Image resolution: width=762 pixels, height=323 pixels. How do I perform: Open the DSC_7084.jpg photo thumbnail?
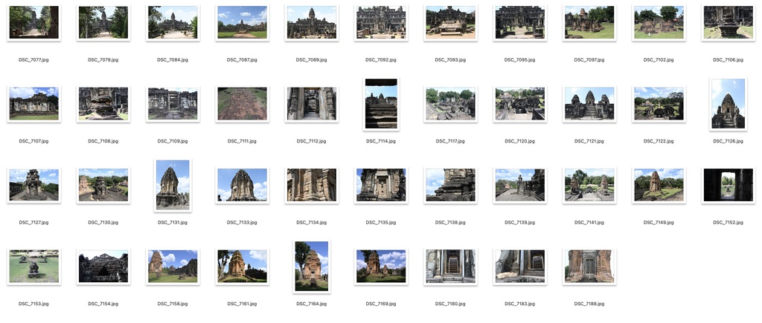(173, 22)
